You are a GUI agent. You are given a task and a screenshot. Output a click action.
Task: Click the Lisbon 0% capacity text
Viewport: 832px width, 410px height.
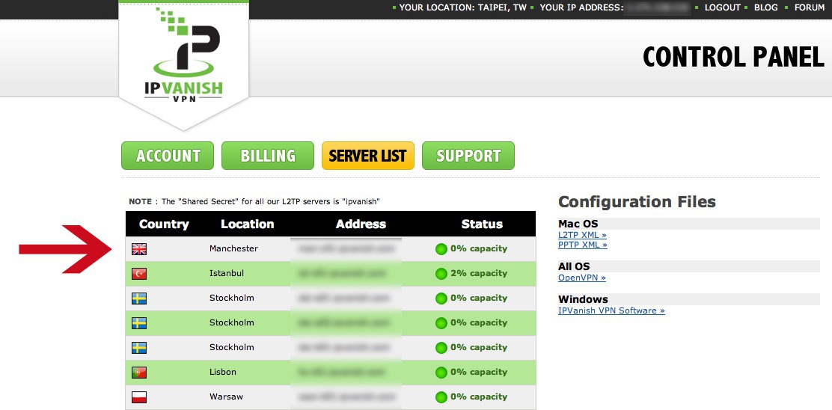479,373
